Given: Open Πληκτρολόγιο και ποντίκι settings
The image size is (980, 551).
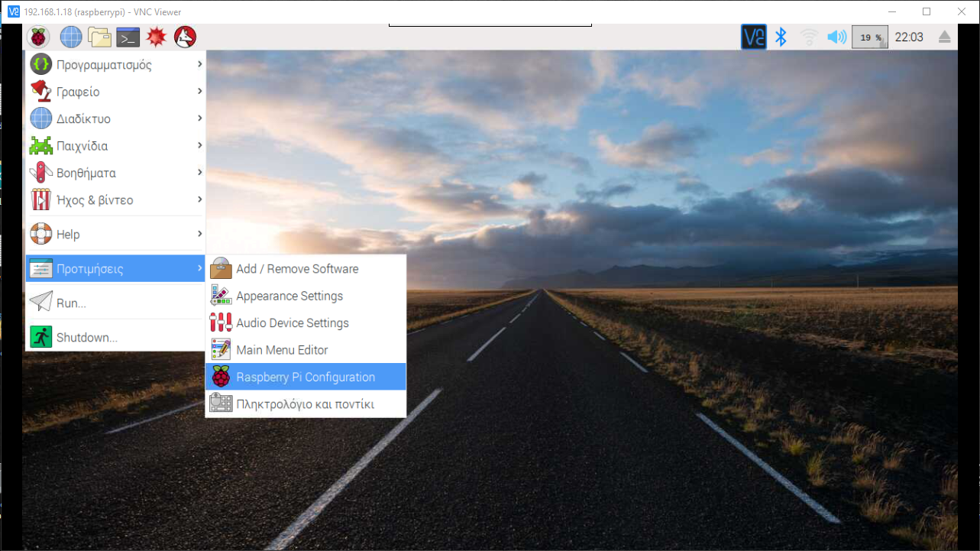Looking at the screenshot, I should [306, 404].
